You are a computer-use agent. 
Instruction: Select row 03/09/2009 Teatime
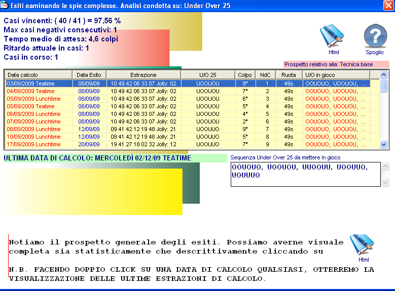pyautogui.click(x=188, y=84)
